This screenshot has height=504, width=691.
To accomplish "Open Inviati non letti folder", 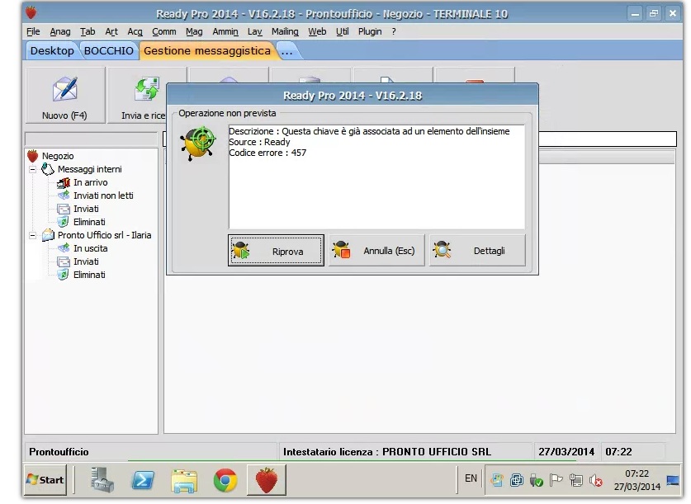I will coord(103,195).
